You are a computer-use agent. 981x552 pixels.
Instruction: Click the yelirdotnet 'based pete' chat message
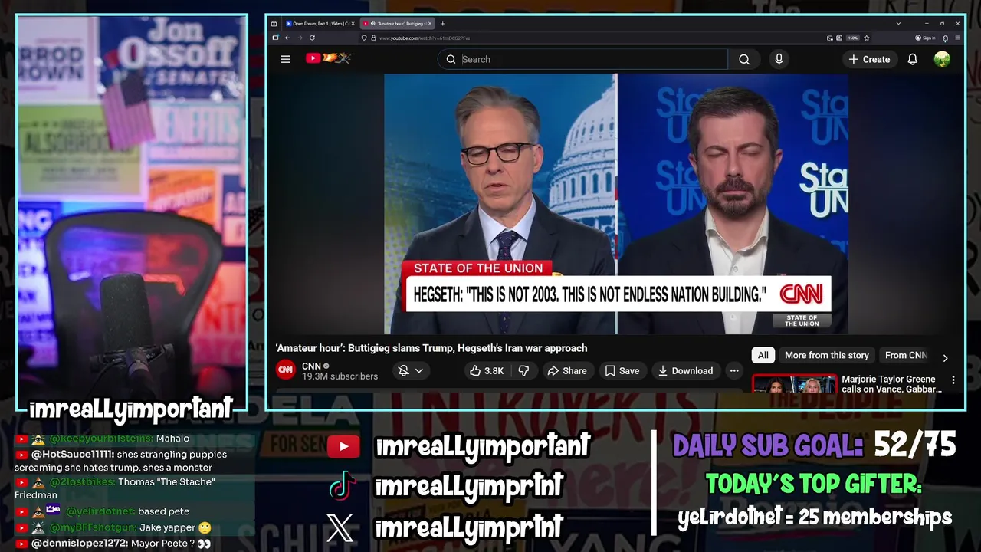pyautogui.click(x=102, y=511)
